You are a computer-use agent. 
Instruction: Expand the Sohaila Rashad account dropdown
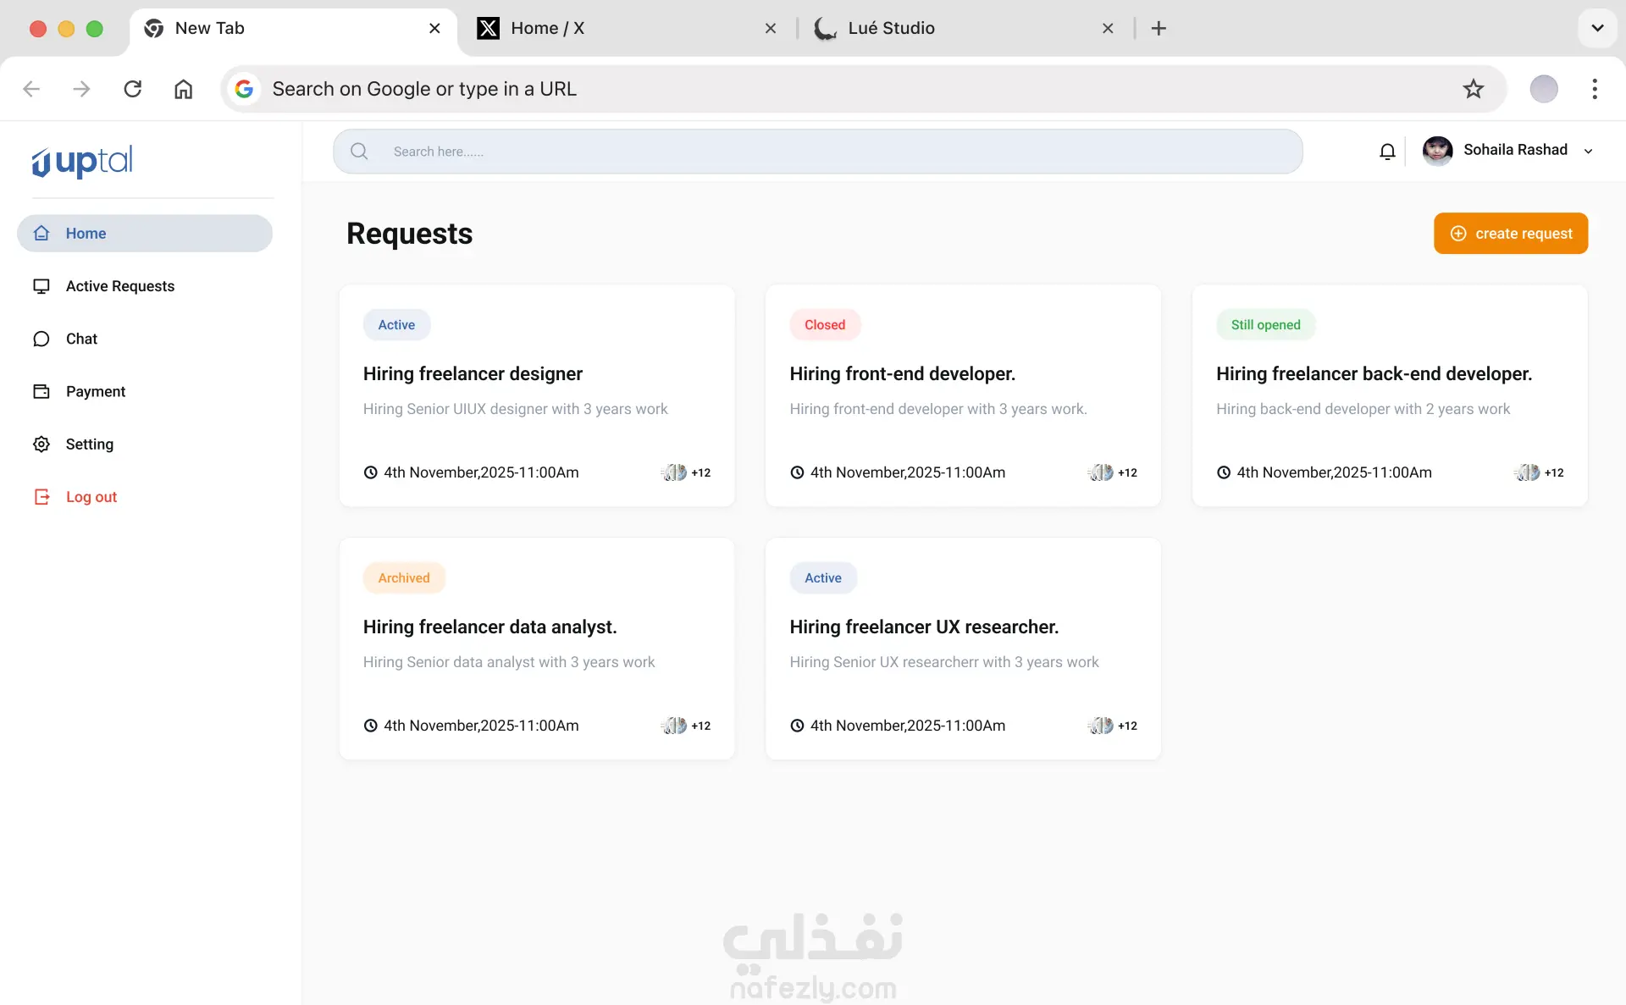[x=1589, y=151]
